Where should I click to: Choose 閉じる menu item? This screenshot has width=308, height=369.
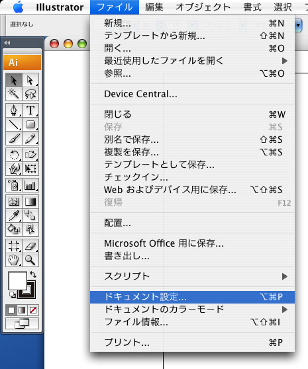192,114
